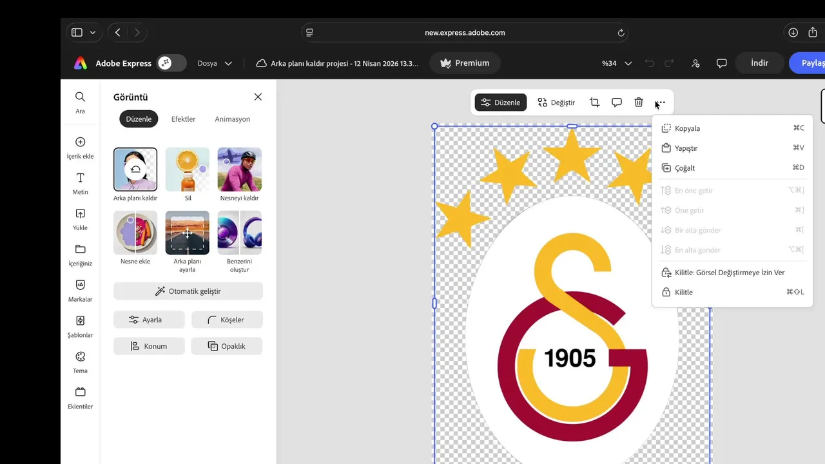Open Eklentiler add-ons panel
Viewport: 825px width, 464px height.
(80, 398)
